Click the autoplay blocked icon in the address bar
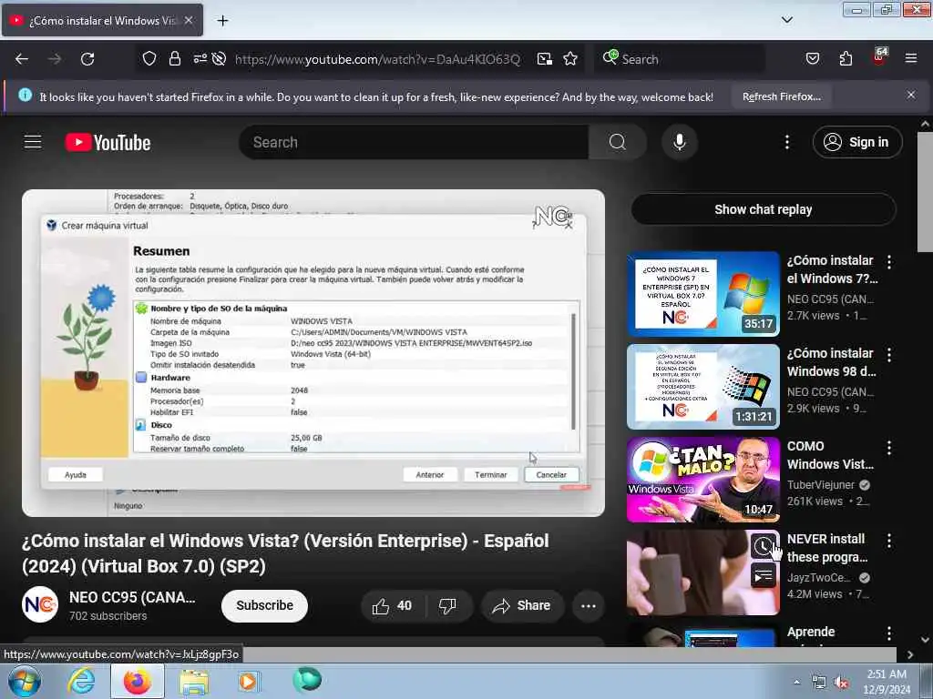This screenshot has height=699, width=933. (x=219, y=58)
